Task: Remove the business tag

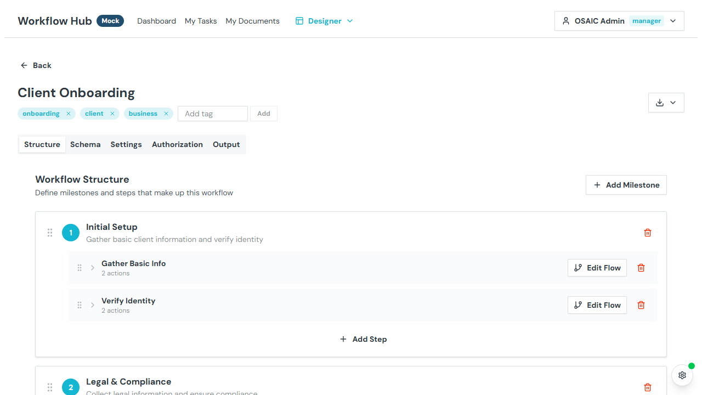Action: pos(166,114)
